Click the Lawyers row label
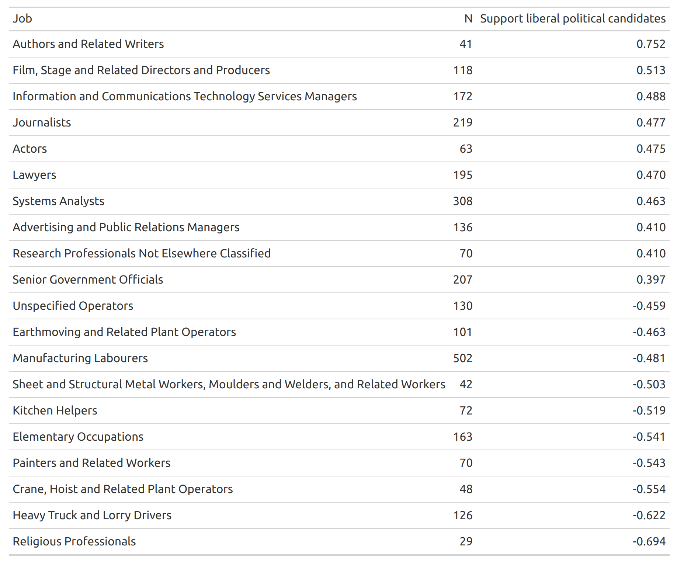 [34, 175]
